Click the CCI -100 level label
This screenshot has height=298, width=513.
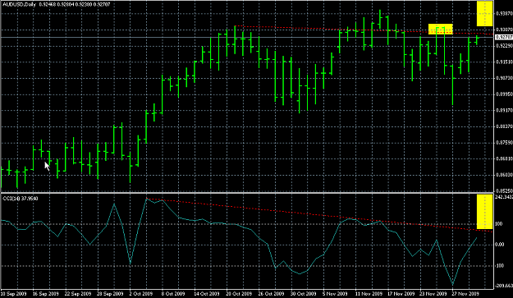tap(500, 266)
